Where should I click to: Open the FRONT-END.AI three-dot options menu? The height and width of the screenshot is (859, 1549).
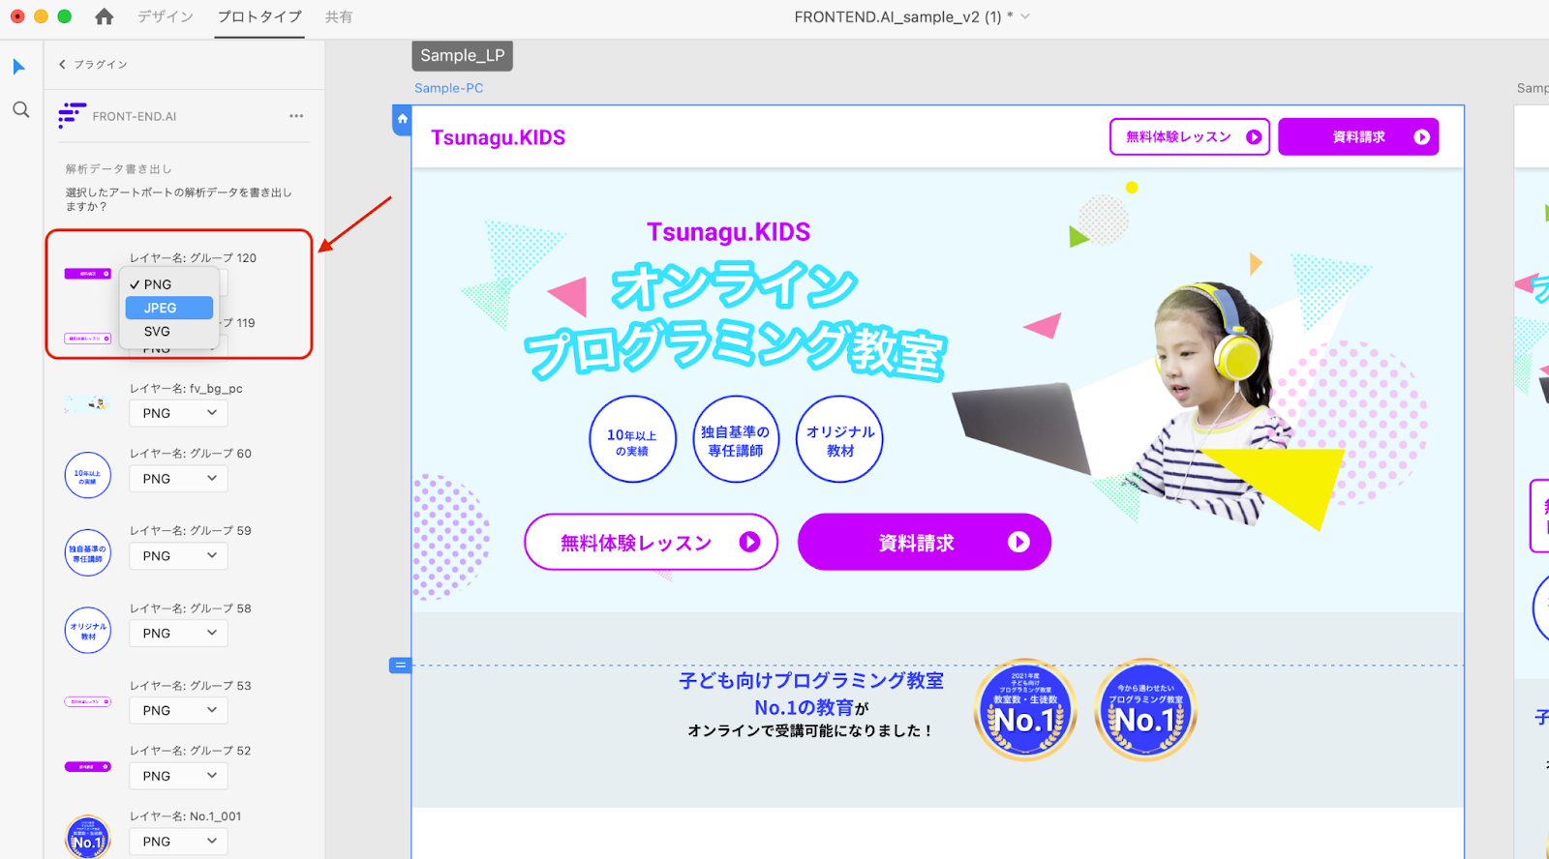point(296,116)
